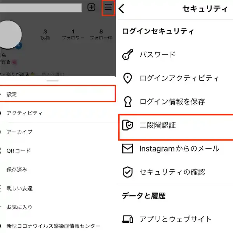Click the key icon beside パスワード
This screenshot has width=233, height=233.
pos(128,54)
